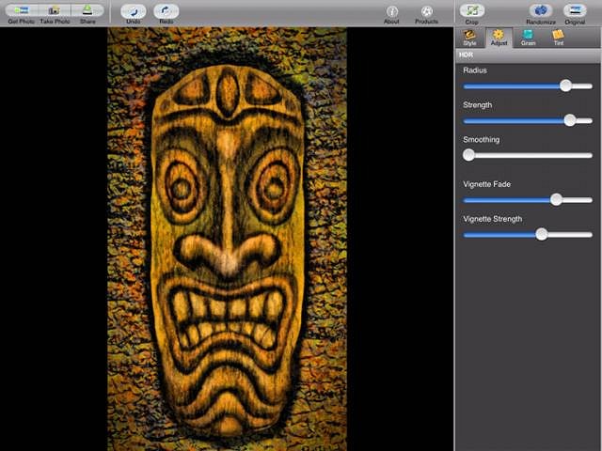Open the About info screen
The height and width of the screenshot is (451, 602).
pos(392,12)
